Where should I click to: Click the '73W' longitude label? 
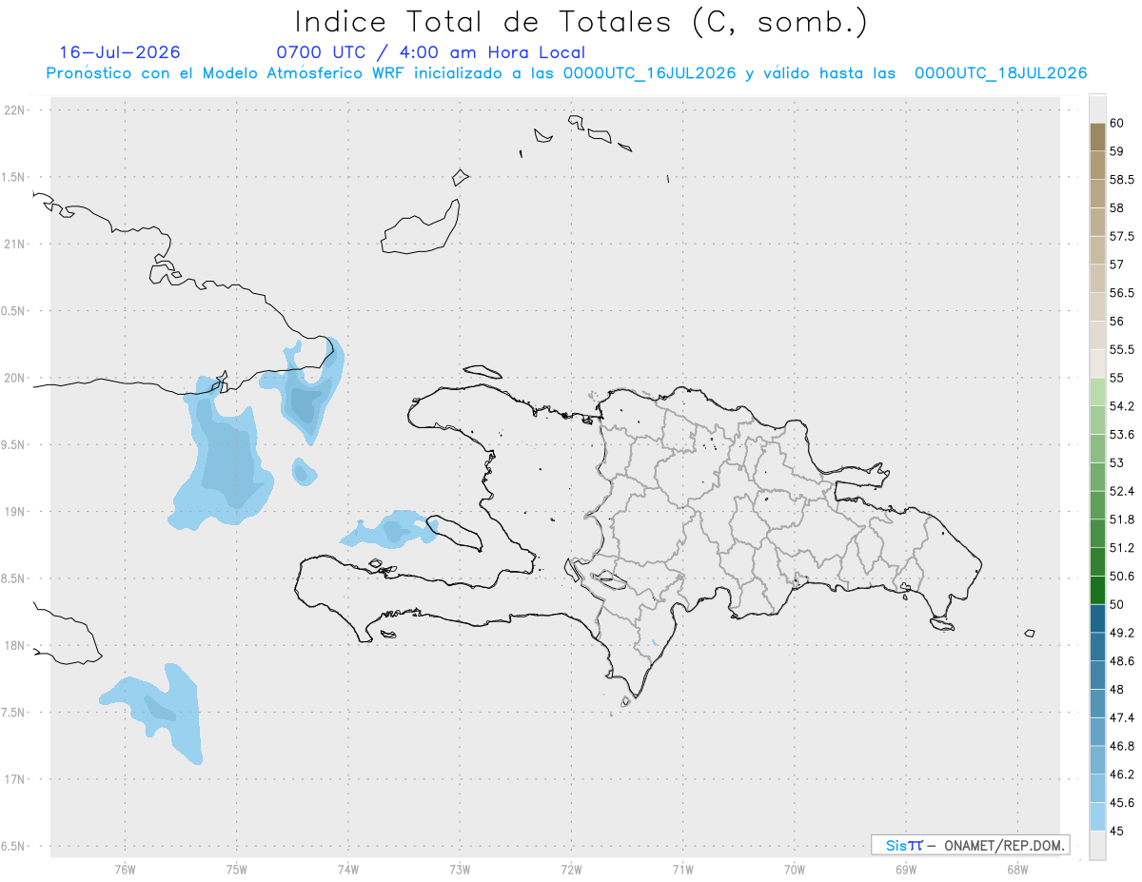[460, 870]
